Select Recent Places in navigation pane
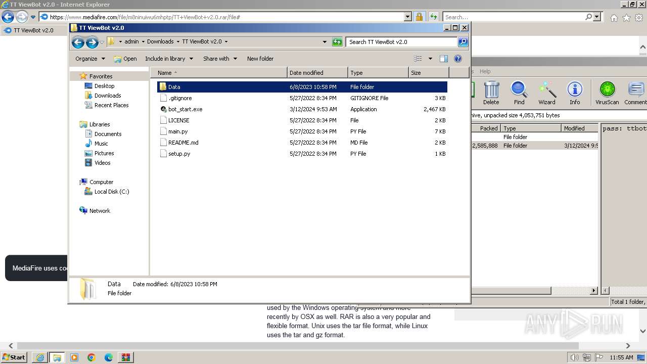This screenshot has width=647, height=364. pyautogui.click(x=111, y=105)
